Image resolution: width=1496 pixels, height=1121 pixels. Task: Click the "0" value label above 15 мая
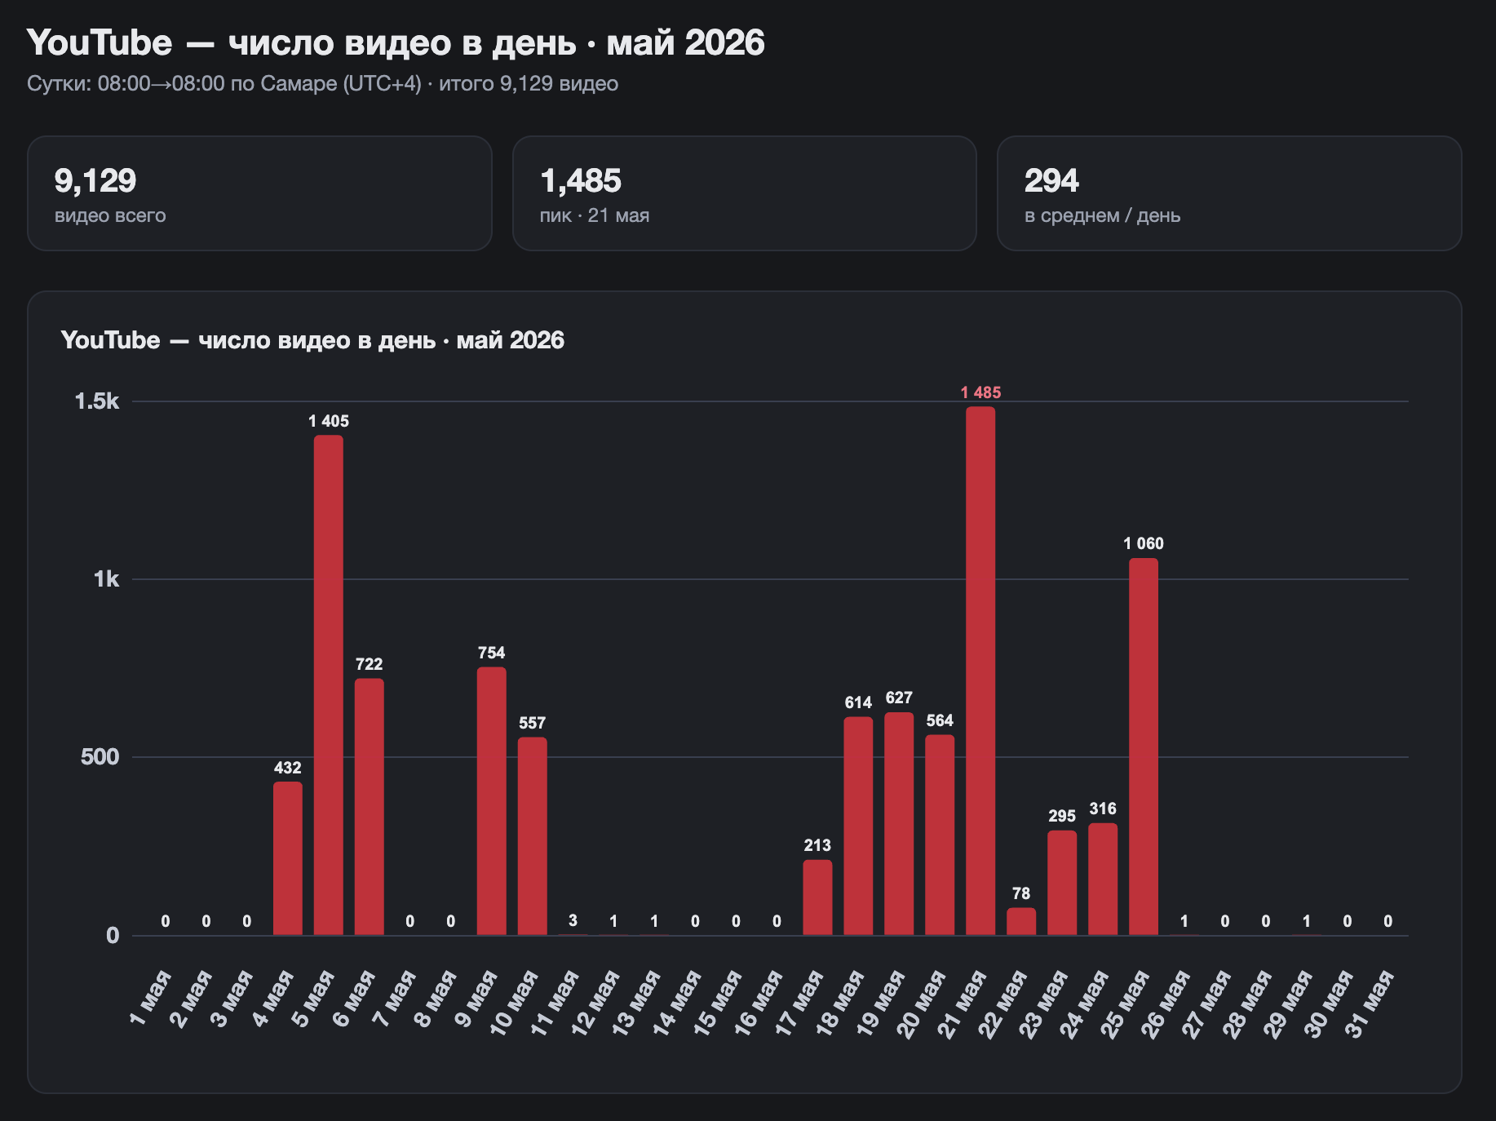coord(736,921)
